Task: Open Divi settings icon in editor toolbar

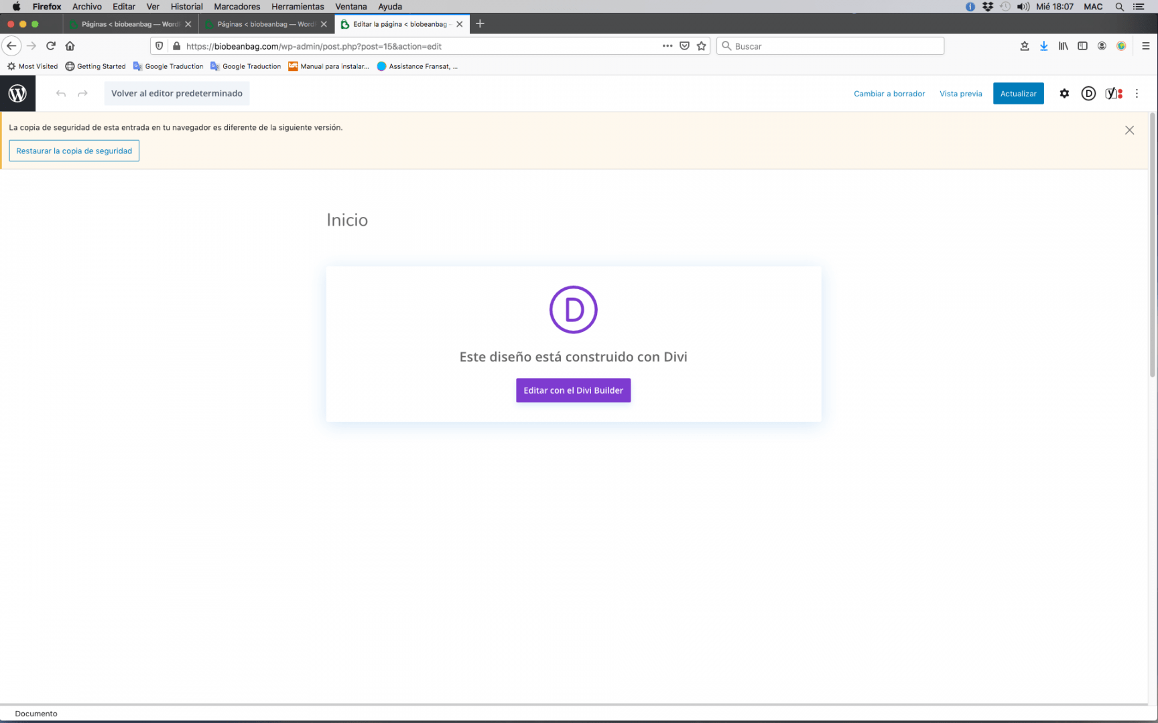Action: [1088, 94]
